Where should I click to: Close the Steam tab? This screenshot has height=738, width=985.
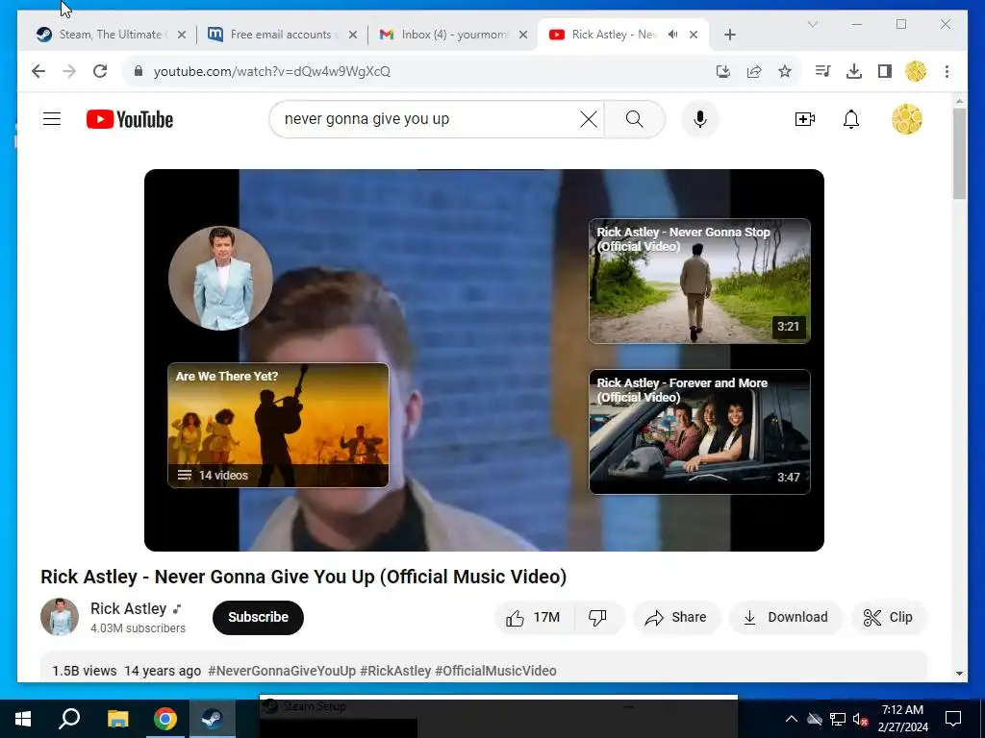182,35
